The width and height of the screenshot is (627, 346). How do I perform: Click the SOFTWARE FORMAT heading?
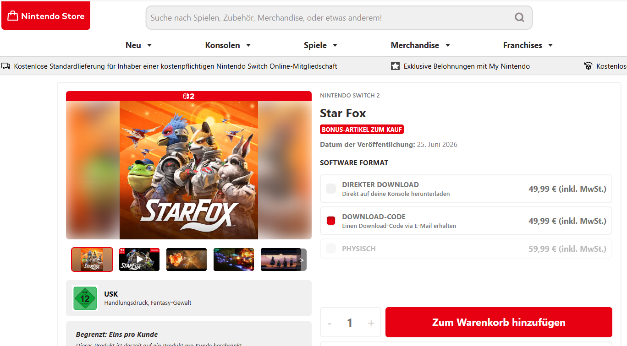click(354, 163)
